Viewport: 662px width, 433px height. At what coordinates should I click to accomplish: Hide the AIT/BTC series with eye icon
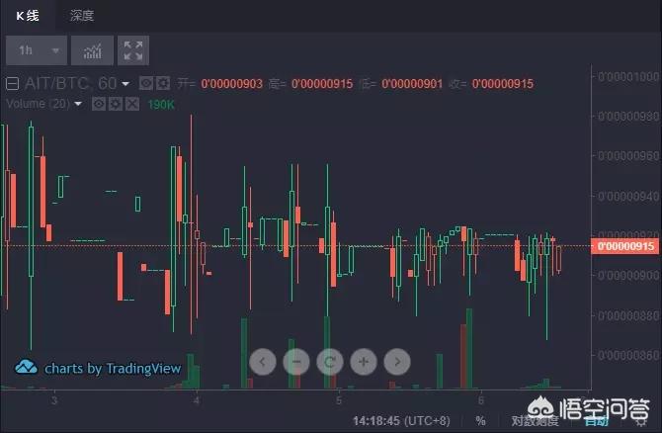pyautogui.click(x=146, y=84)
